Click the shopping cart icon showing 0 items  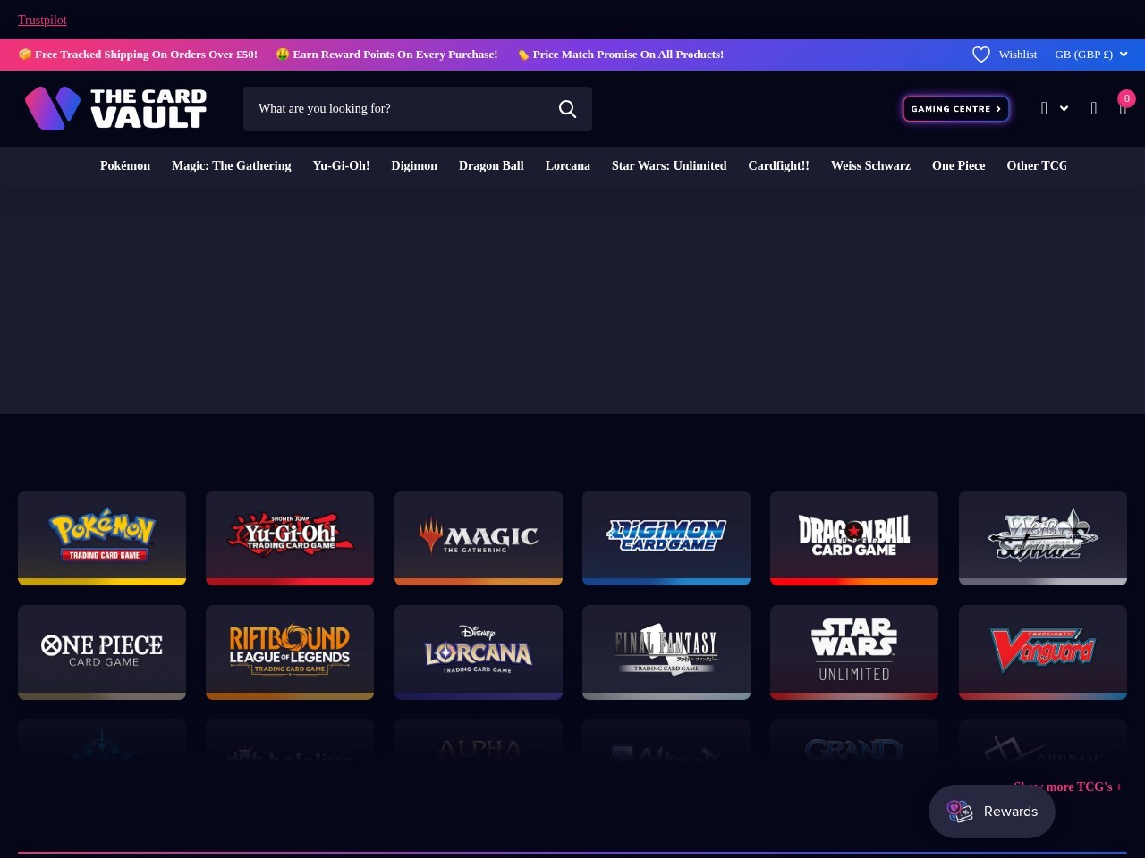[1123, 108]
